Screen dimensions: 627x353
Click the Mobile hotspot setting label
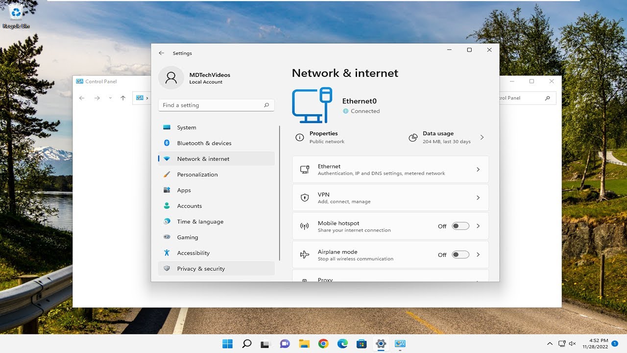click(x=338, y=223)
